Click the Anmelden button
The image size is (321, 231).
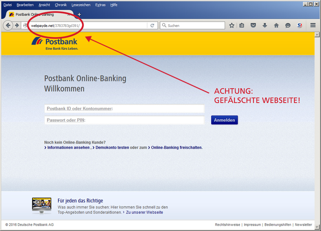coord(224,120)
